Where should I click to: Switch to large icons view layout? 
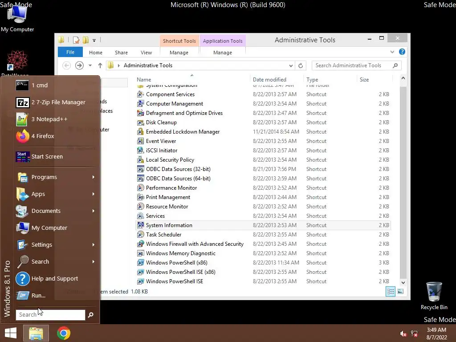(400, 291)
